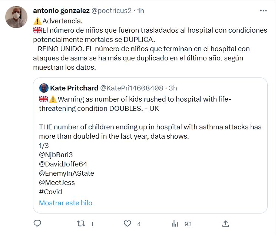Open Kate Pritchard's small avatar
The height and width of the screenshot is (235, 278).
(44, 88)
